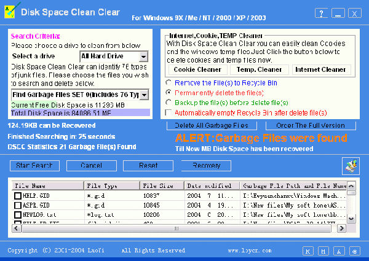Click the K icon button in footer
Image resolution: width=369 pixels, height=261 pixels.
308,251
